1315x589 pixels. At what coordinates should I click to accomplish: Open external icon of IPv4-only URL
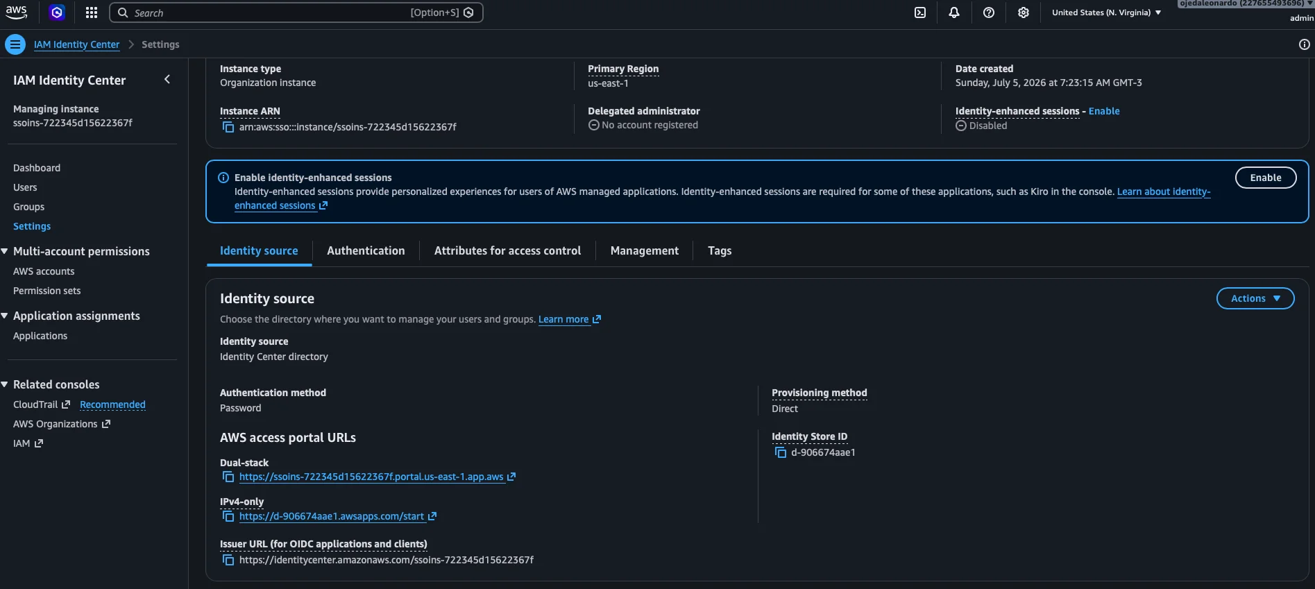432,516
